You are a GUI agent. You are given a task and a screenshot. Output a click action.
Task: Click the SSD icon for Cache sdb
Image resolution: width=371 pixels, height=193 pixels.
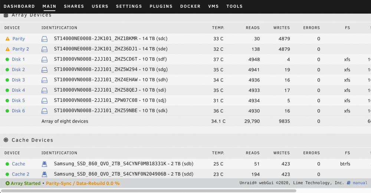click(45, 164)
